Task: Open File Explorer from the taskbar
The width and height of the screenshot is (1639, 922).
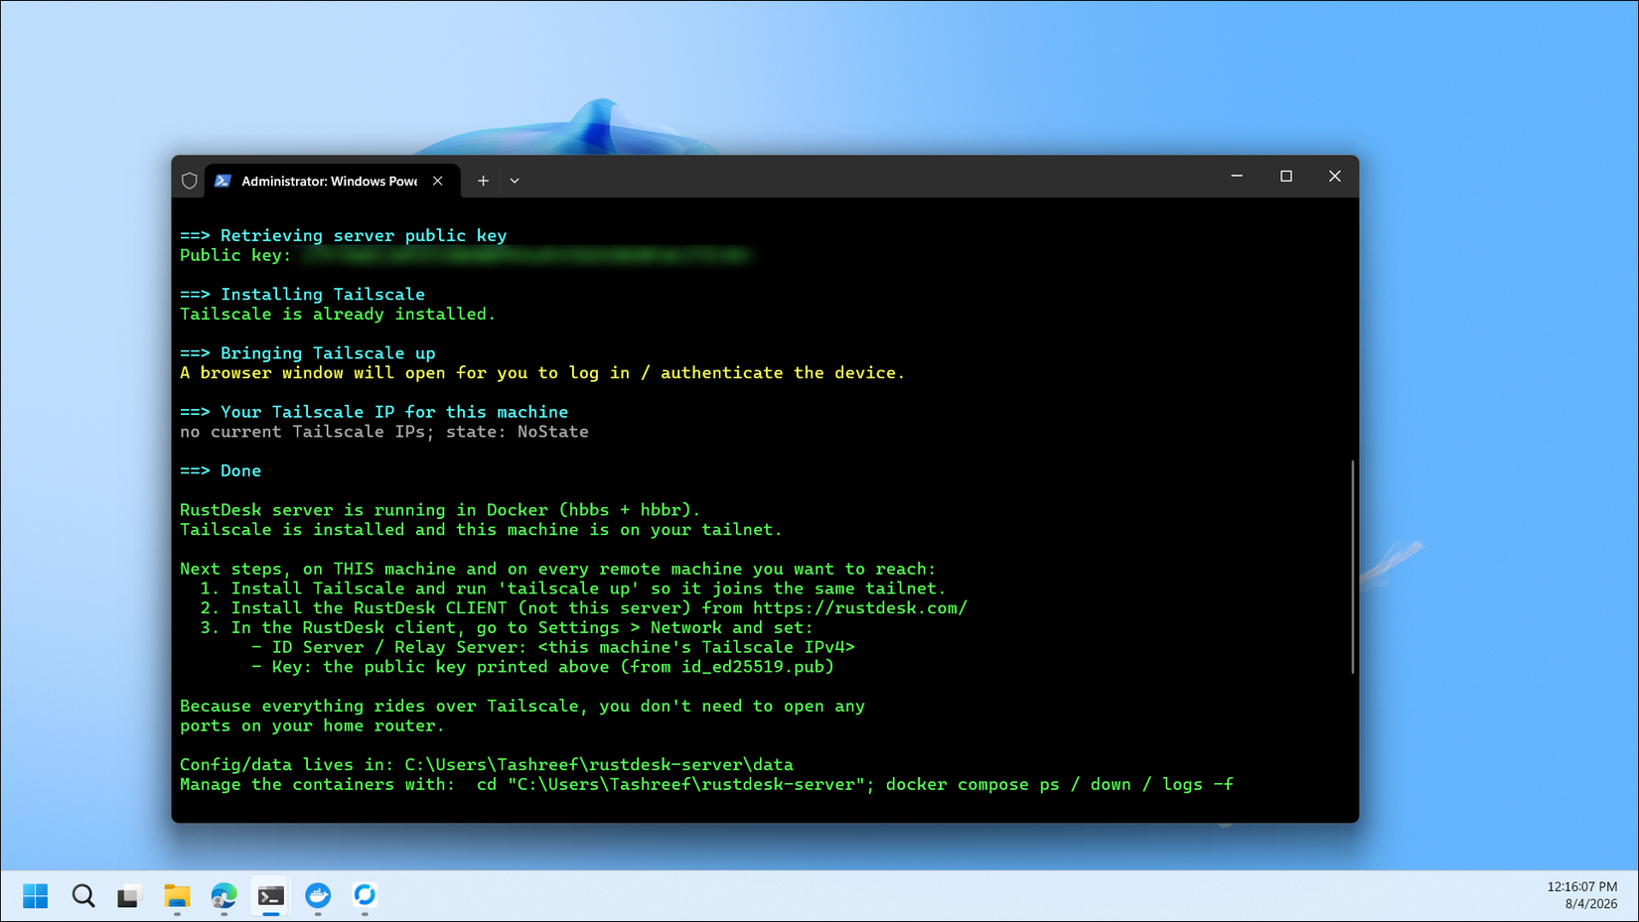Action: tap(177, 896)
